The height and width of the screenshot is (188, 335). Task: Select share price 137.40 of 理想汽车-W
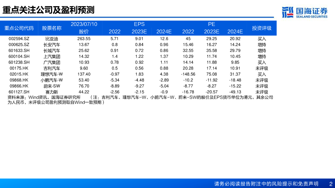[84, 74]
